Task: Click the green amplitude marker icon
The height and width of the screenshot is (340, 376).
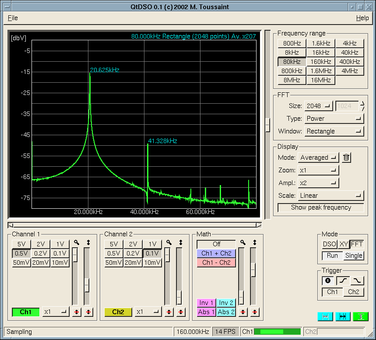Action: pyautogui.click(x=361, y=316)
